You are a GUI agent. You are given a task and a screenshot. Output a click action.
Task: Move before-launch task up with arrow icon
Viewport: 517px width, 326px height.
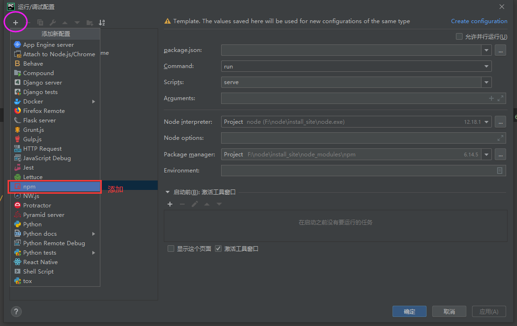(x=207, y=204)
